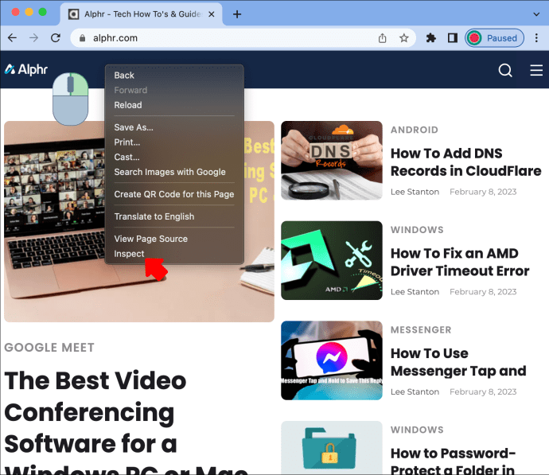Click the Paused profile button
549x475 pixels.
click(494, 38)
